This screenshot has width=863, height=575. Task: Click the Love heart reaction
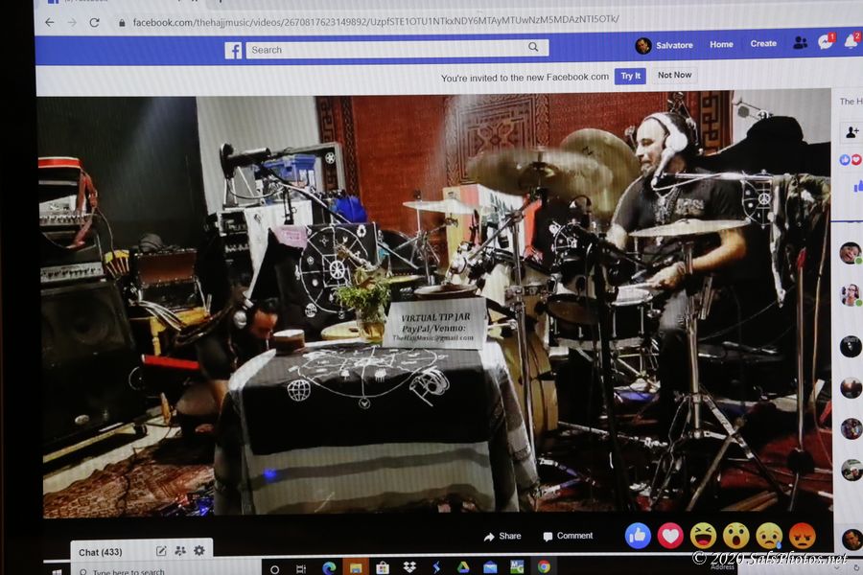point(670,535)
